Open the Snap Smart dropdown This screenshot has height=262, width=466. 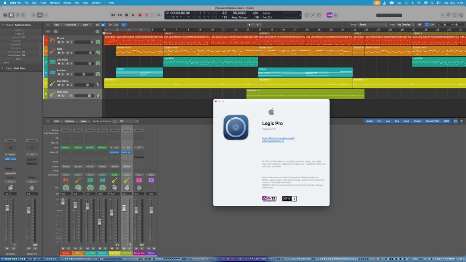[373, 25]
